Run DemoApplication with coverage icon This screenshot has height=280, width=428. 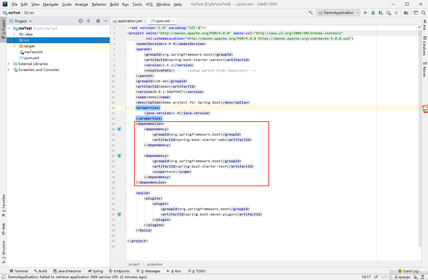[381, 13]
